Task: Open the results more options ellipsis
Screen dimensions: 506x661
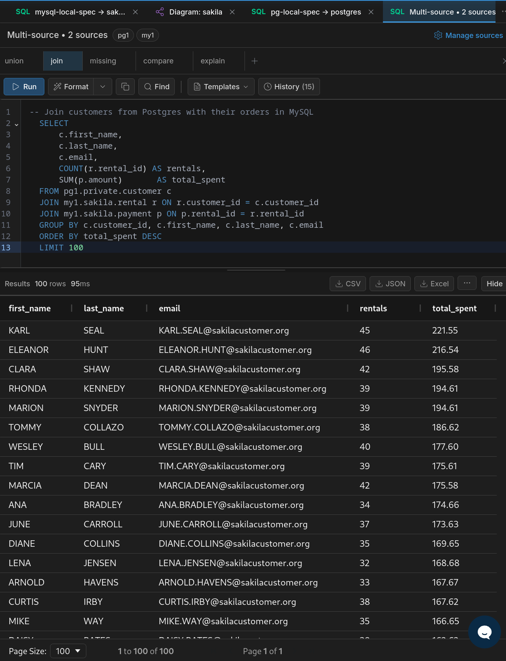Action: 467,283
